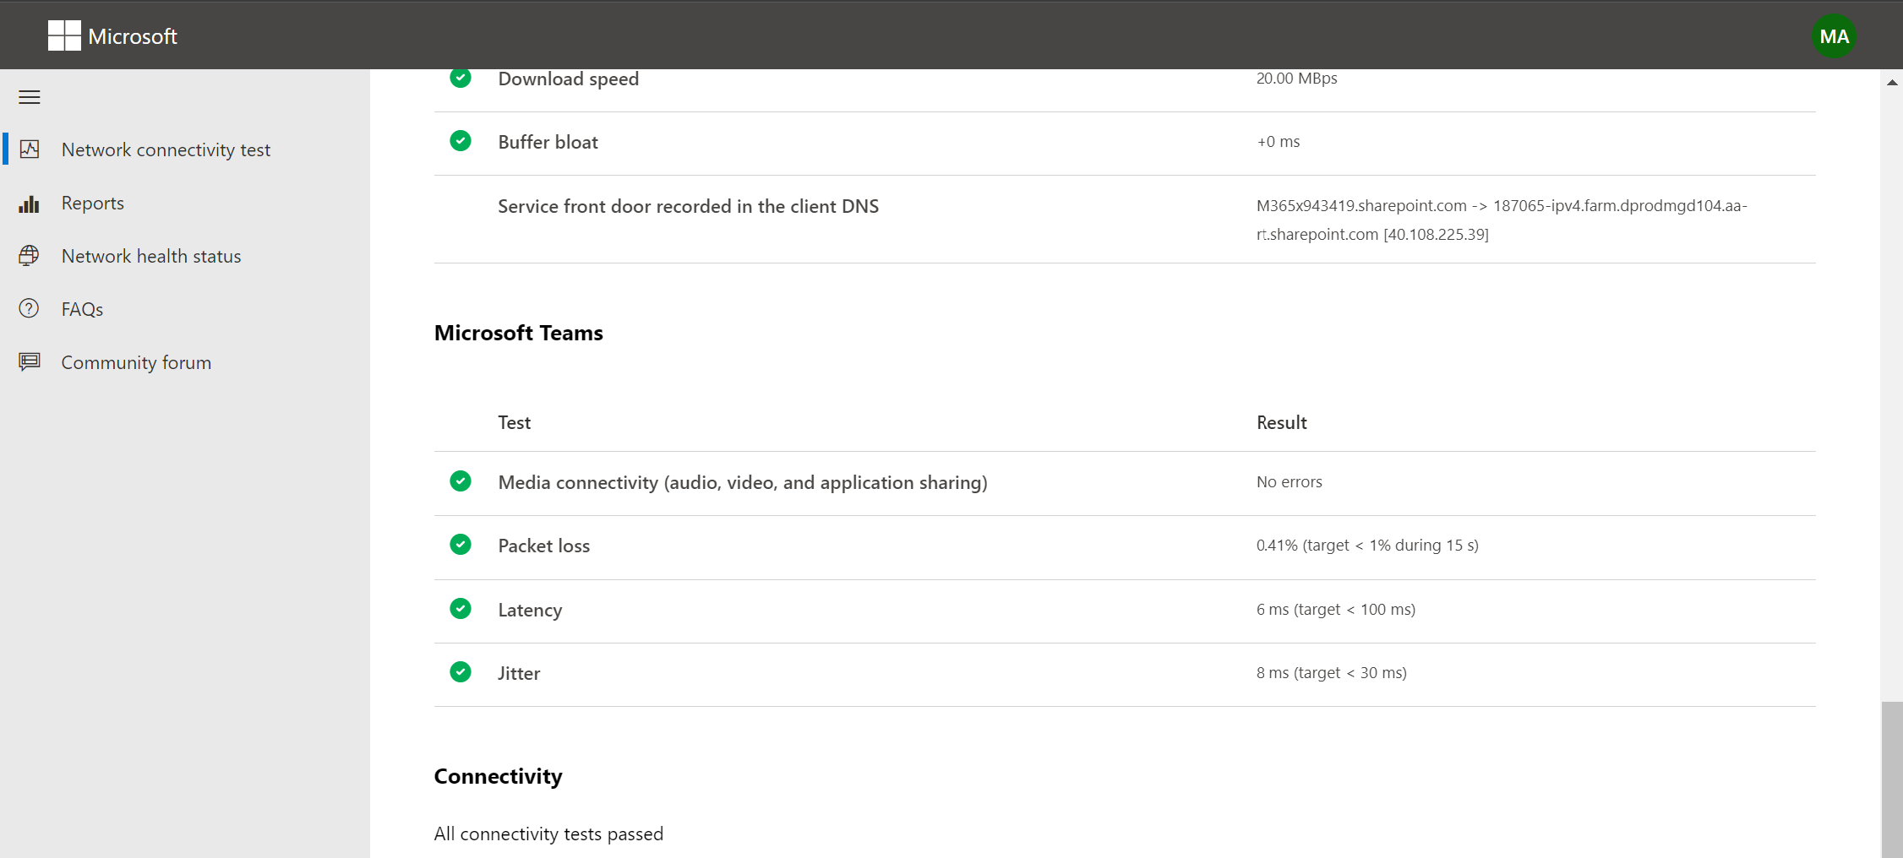This screenshot has height=858, width=1903.
Task: Click the Latency test row label
Action: 530,610
